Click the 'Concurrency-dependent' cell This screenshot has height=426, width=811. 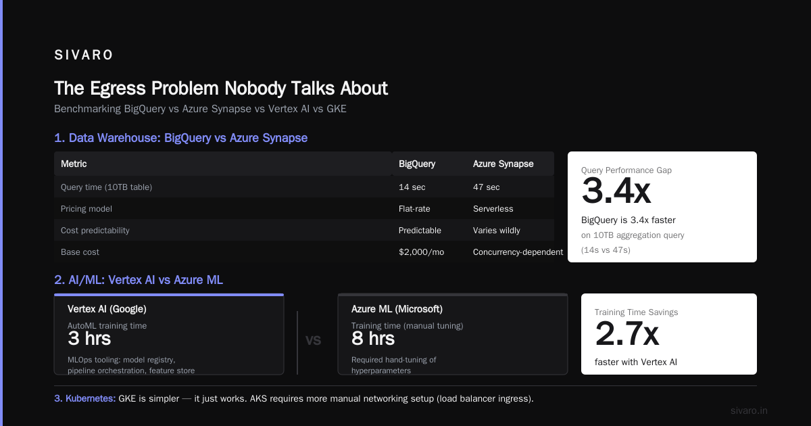[x=518, y=252]
